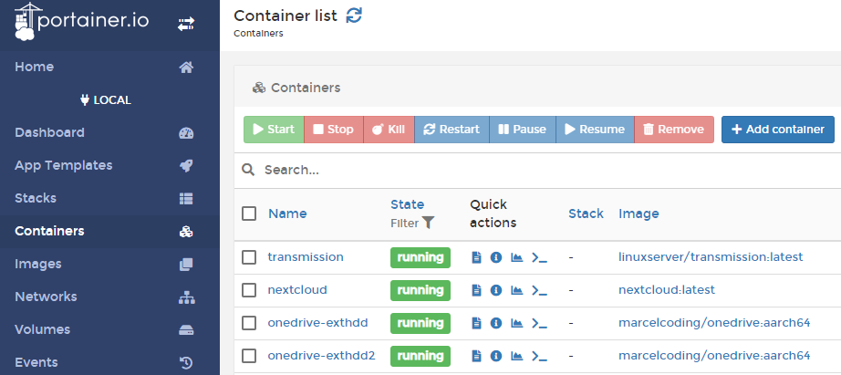Open stats chart icon for onedrive-exthdd row
The width and height of the screenshot is (841, 375).
tap(516, 323)
